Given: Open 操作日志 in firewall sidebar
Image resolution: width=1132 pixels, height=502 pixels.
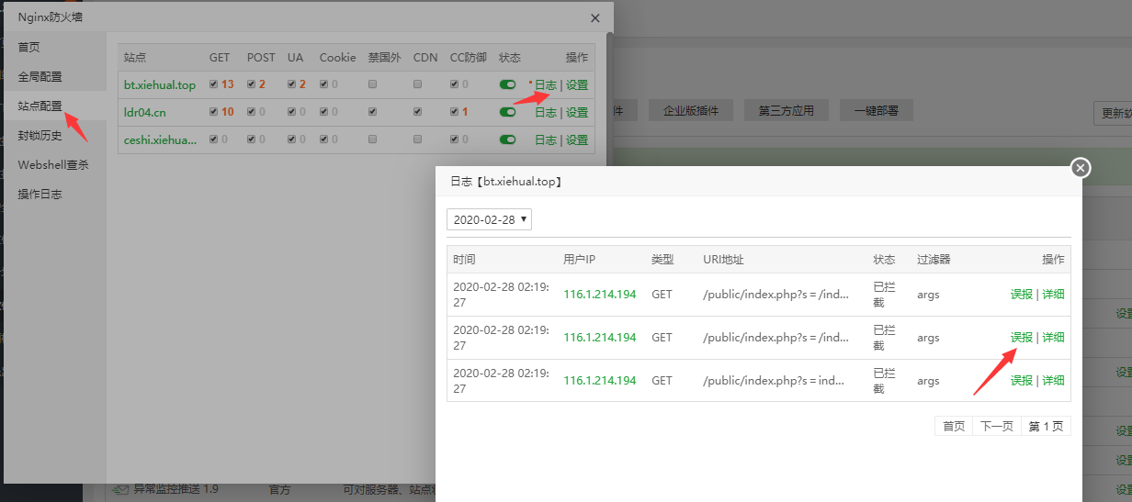Looking at the screenshot, I should 55,194.
